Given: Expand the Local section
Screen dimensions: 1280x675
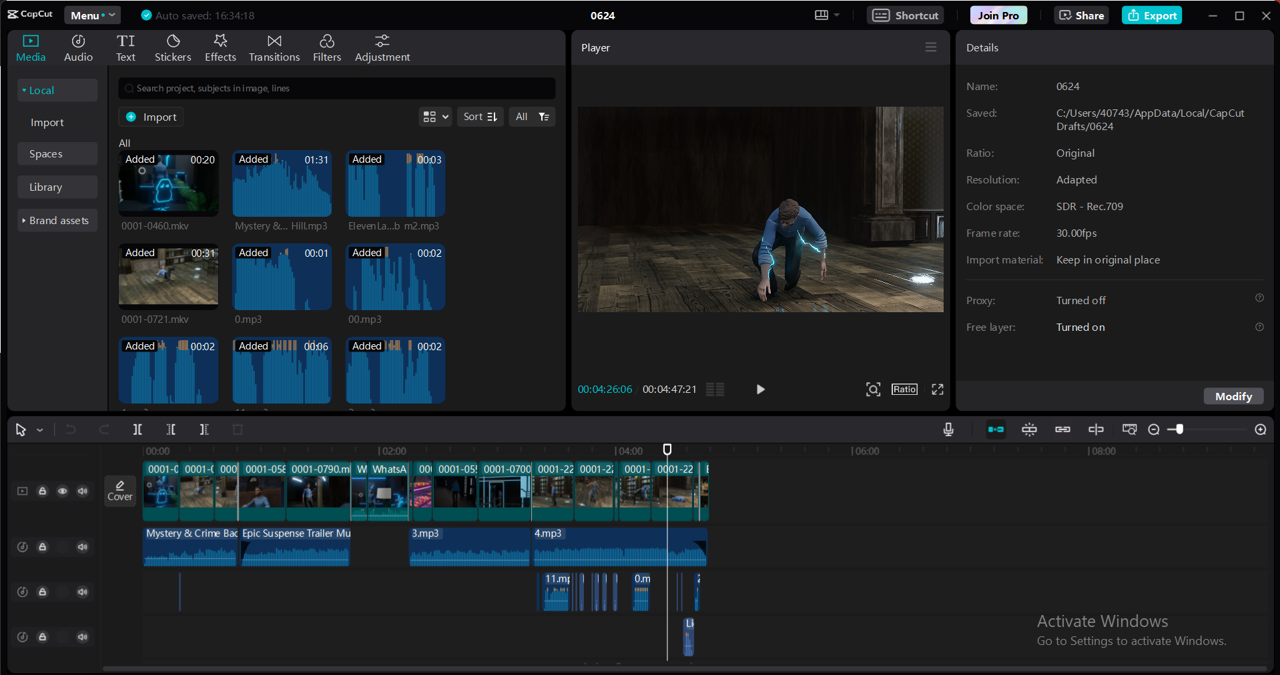Looking at the screenshot, I should point(57,90).
